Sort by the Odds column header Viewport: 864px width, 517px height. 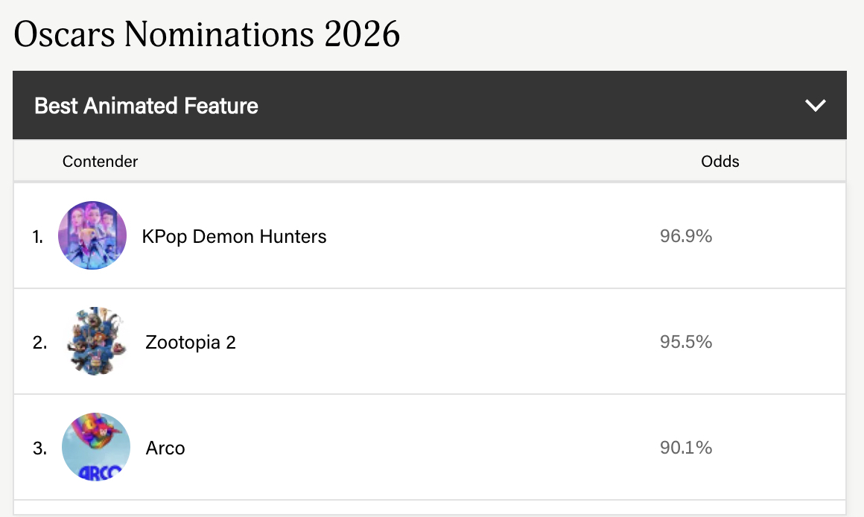coord(720,161)
